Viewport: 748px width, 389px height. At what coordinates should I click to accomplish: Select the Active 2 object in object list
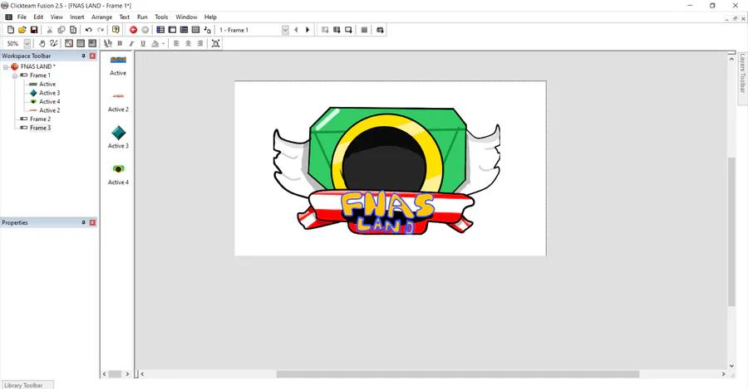(x=118, y=102)
